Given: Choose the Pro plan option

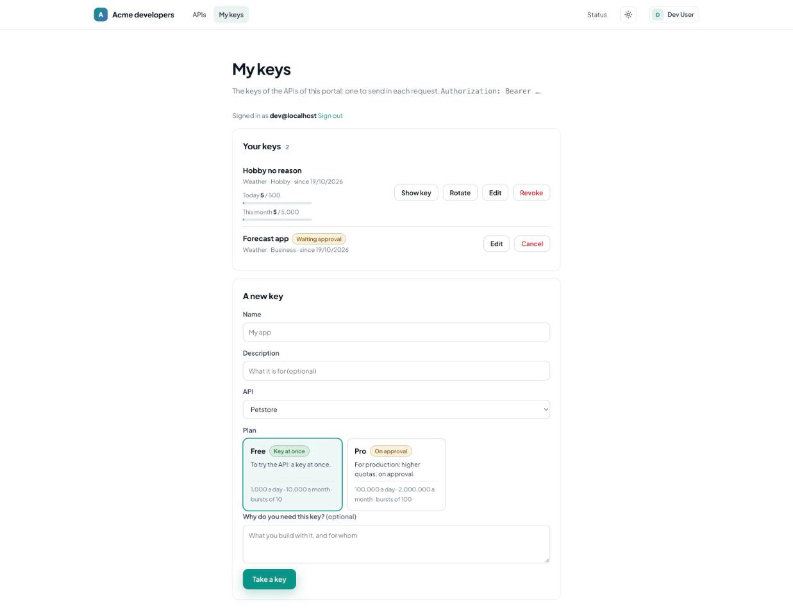Looking at the screenshot, I should click(396, 475).
